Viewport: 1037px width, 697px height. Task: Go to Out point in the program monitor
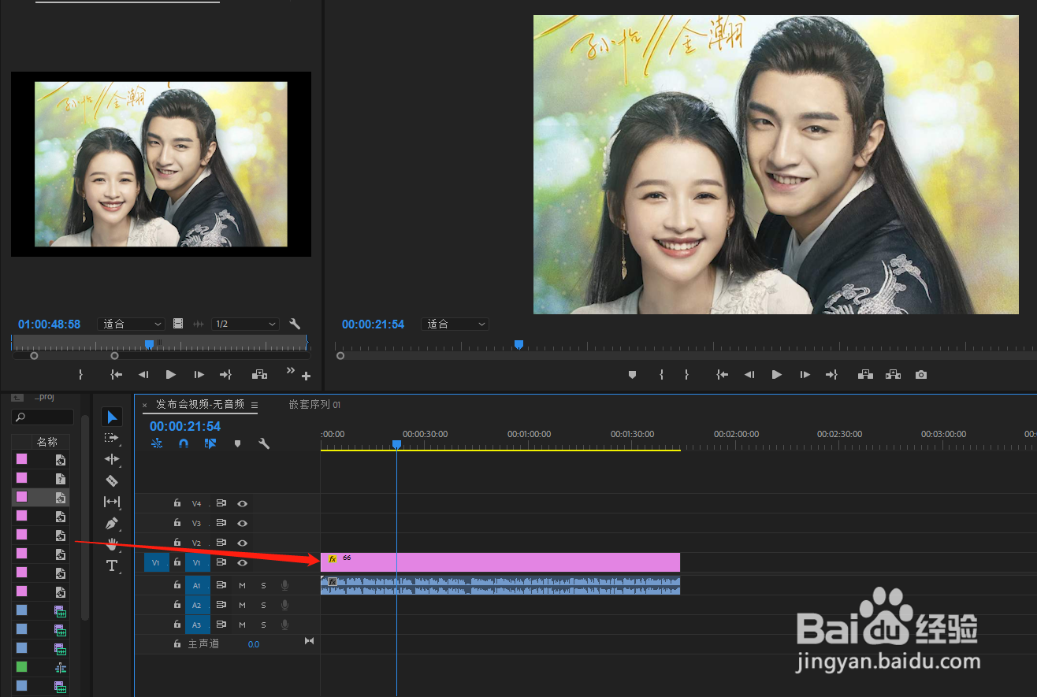pyautogui.click(x=831, y=375)
